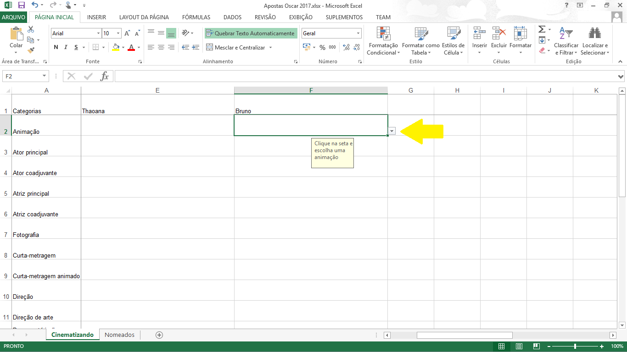Click the zoom slider in the status bar
This screenshot has width=627, height=352.
tap(575, 346)
